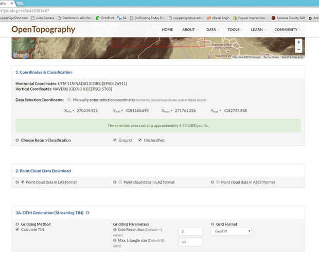Screen dimensions: 319x266
Task: Expand the LEARN menu
Action: (x=258, y=30)
